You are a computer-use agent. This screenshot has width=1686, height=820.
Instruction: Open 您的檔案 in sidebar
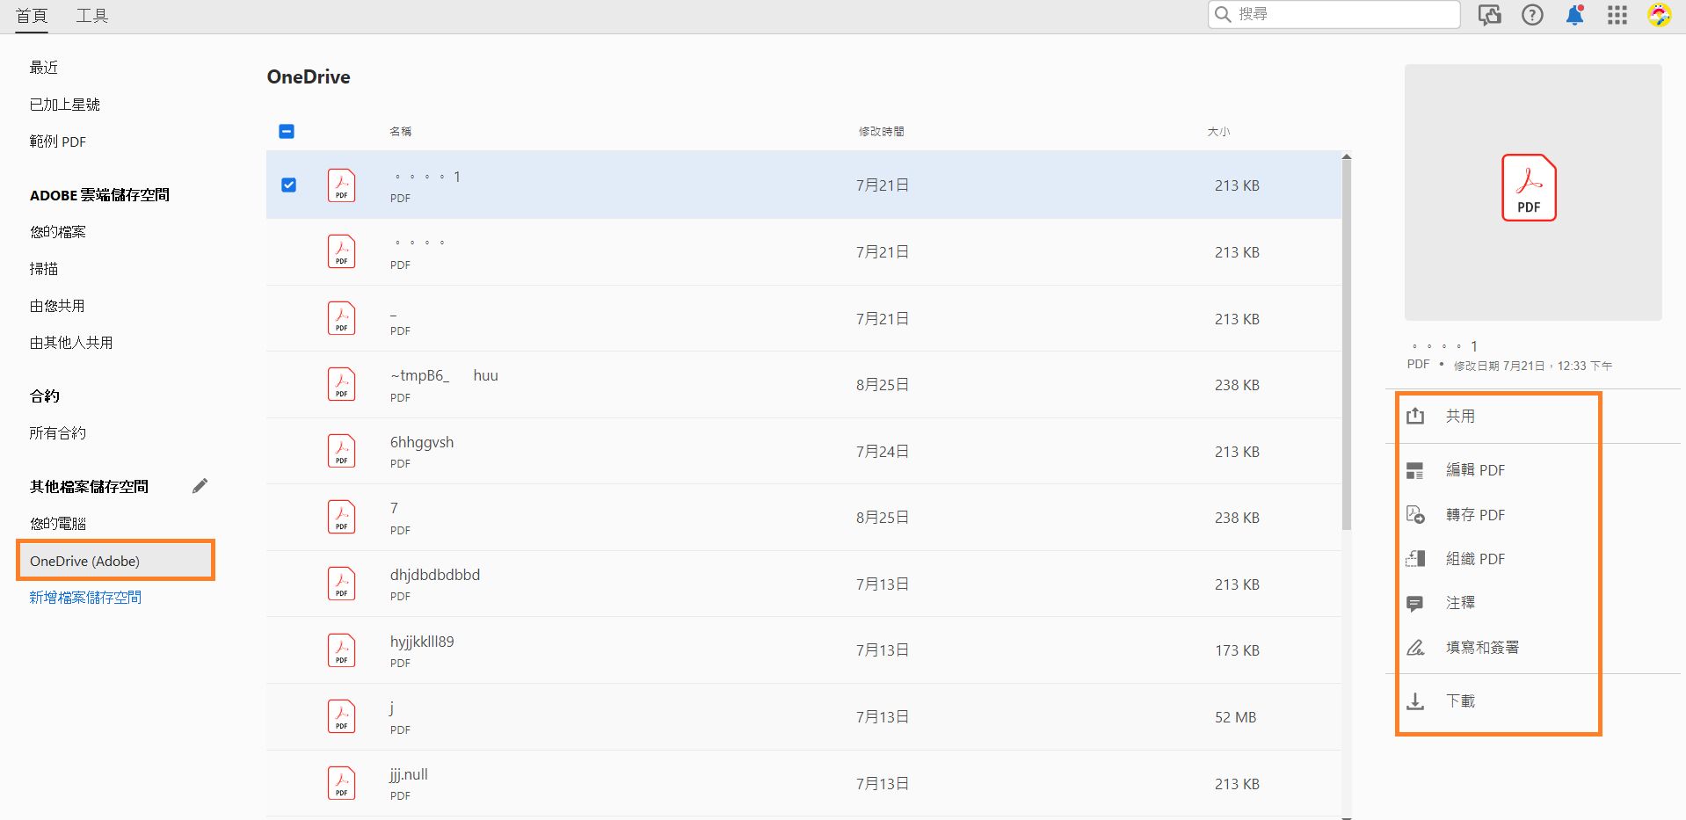[58, 232]
